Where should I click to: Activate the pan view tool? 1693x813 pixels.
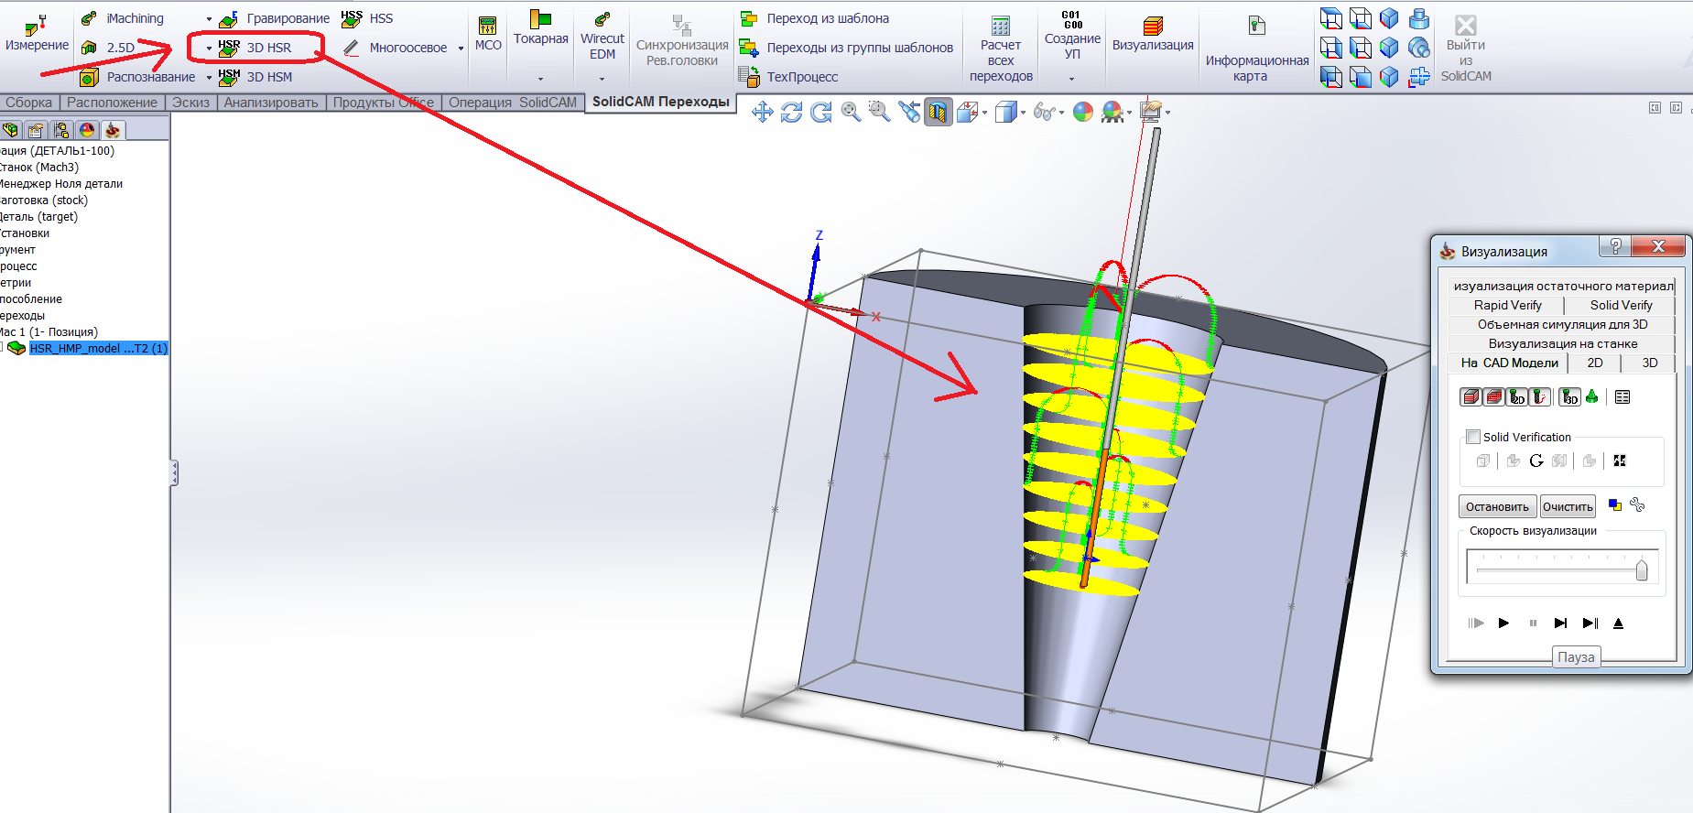[x=762, y=112]
